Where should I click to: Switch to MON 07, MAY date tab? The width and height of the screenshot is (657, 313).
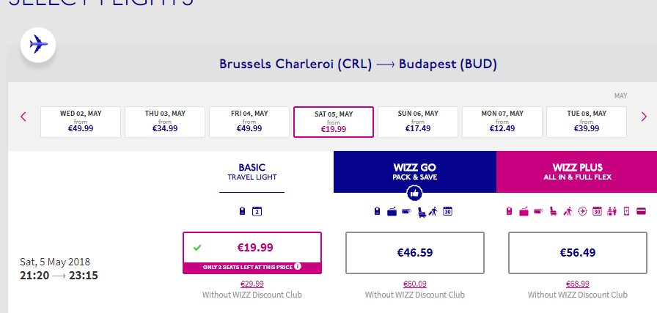[x=502, y=122]
